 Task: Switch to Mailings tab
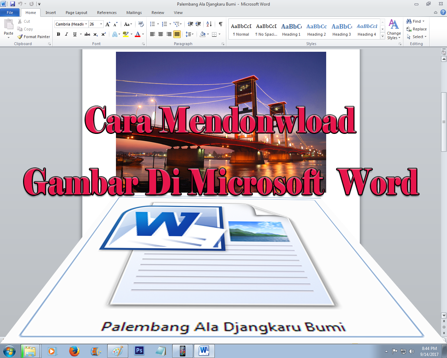coord(134,13)
